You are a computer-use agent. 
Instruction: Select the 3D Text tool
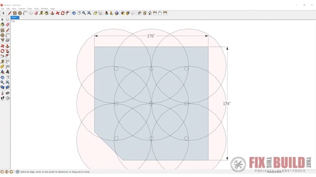click(7, 72)
